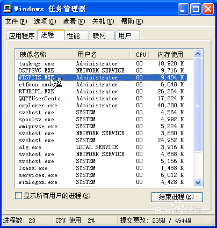Open the 文件(F) menu
This screenshot has width=217, height=228.
16,21
